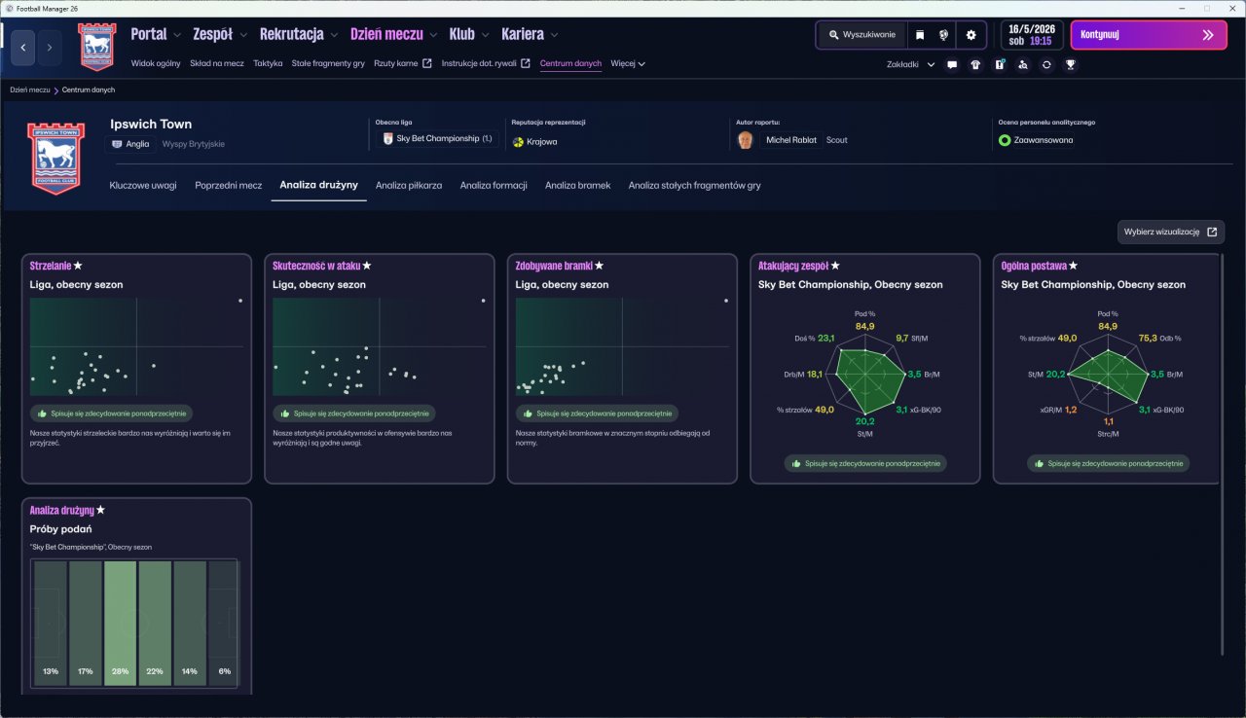Click the shirt shortcut icon

click(975, 65)
